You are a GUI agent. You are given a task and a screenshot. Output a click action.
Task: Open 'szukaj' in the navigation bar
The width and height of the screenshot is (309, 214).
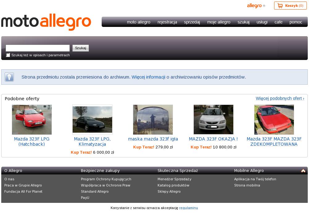tap(243, 22)
